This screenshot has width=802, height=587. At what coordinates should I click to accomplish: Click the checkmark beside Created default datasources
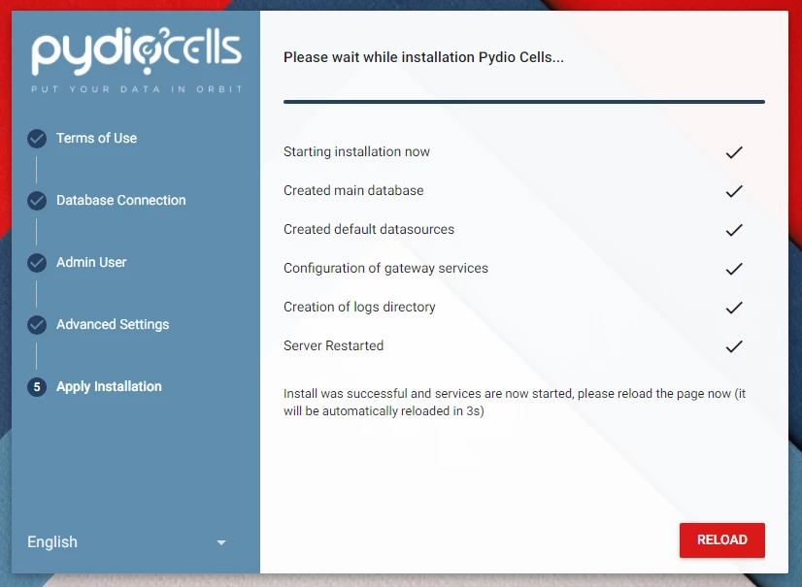pyautogui.click(x=734, y=230)
